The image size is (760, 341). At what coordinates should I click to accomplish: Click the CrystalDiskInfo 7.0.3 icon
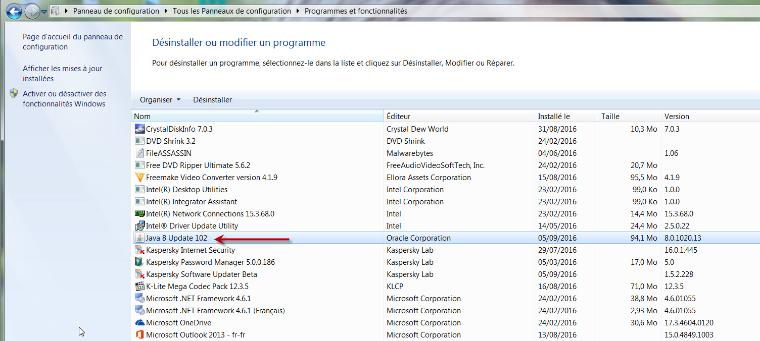coord(140,129)
